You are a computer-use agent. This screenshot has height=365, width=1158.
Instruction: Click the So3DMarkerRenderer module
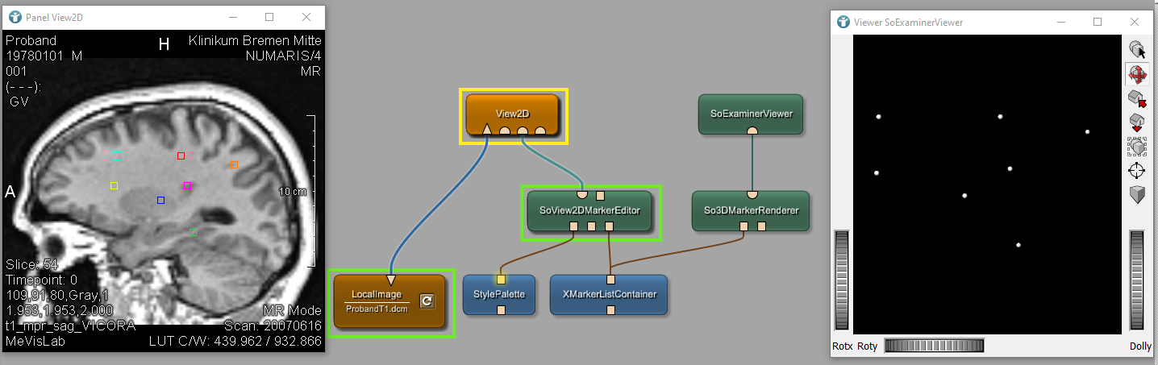[x=750, y=210]
